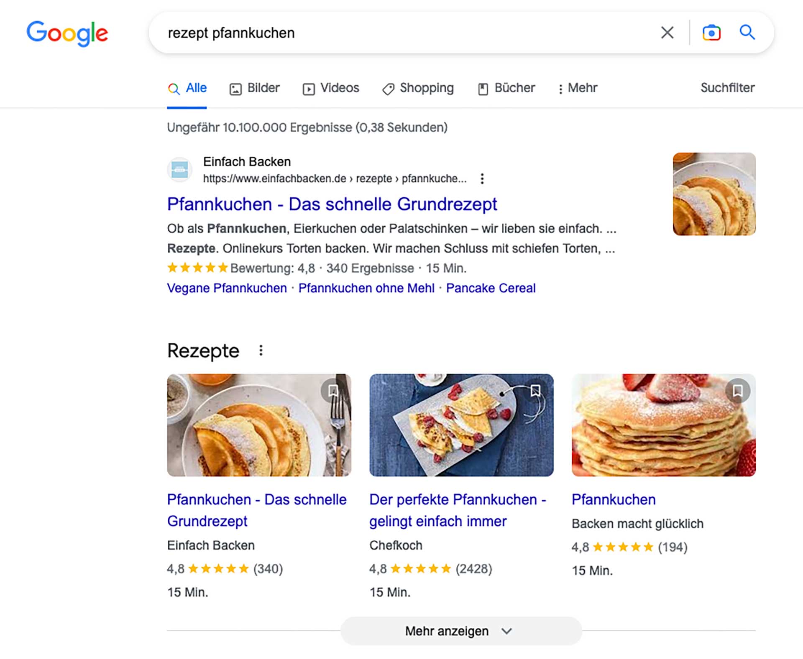
Task: Open the Suchfilter options
Action: click(727, 88)
